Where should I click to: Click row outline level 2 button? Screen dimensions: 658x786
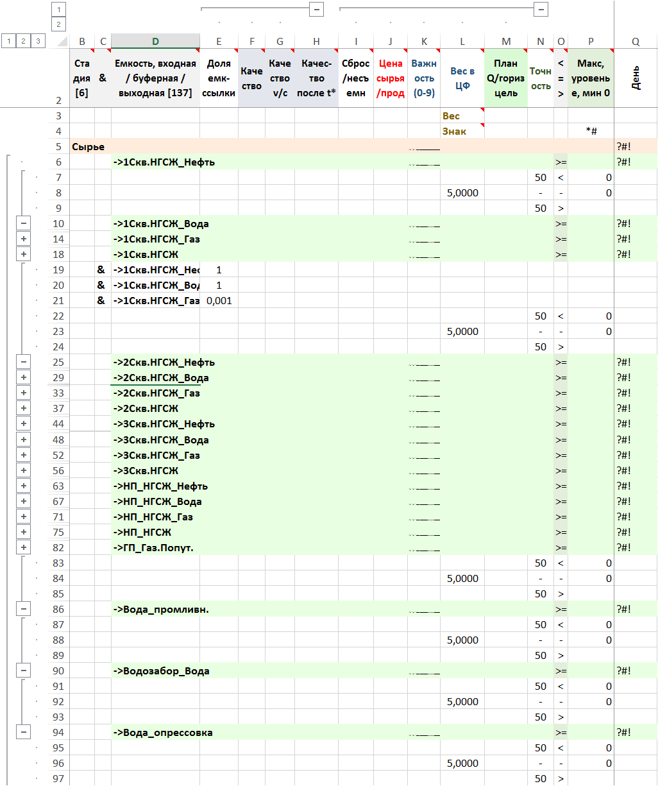[x=24, y=41]
